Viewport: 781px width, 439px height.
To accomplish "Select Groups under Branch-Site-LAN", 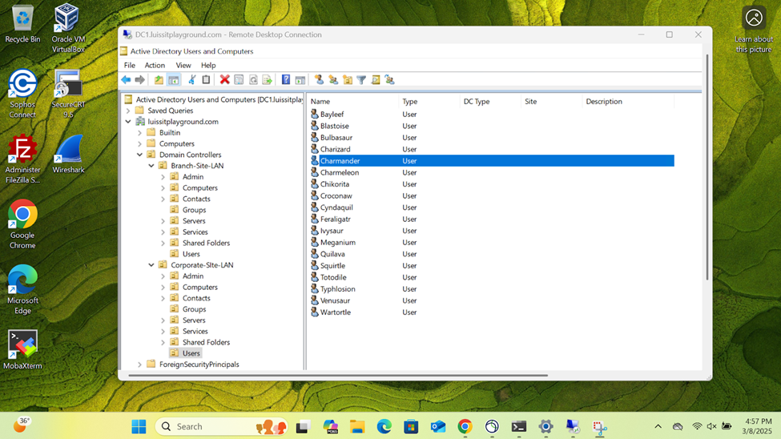I will 194,210.
